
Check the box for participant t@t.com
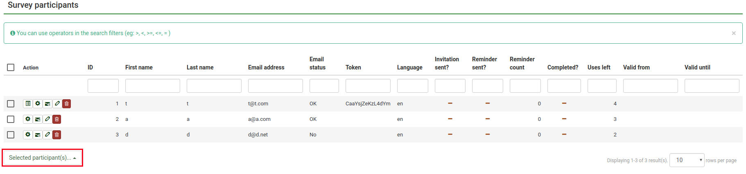pyautogui.click(x=11, y=104)
